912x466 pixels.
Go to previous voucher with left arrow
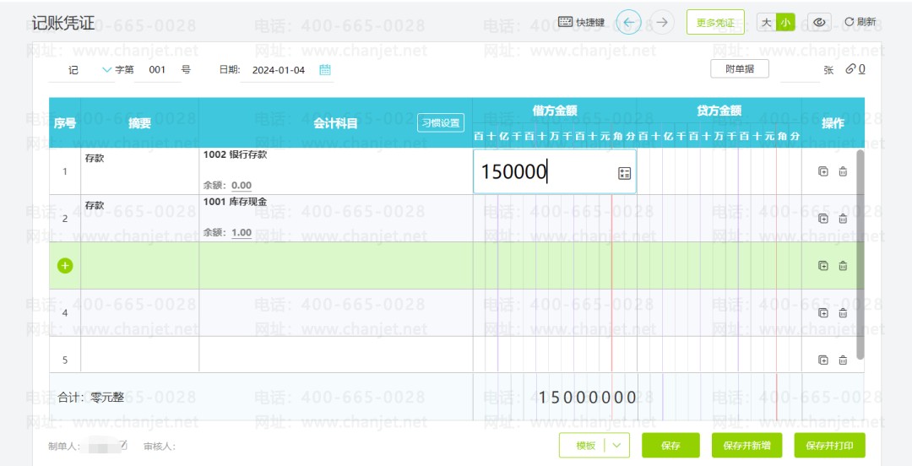pyautogui.click(x=629, y=22)
